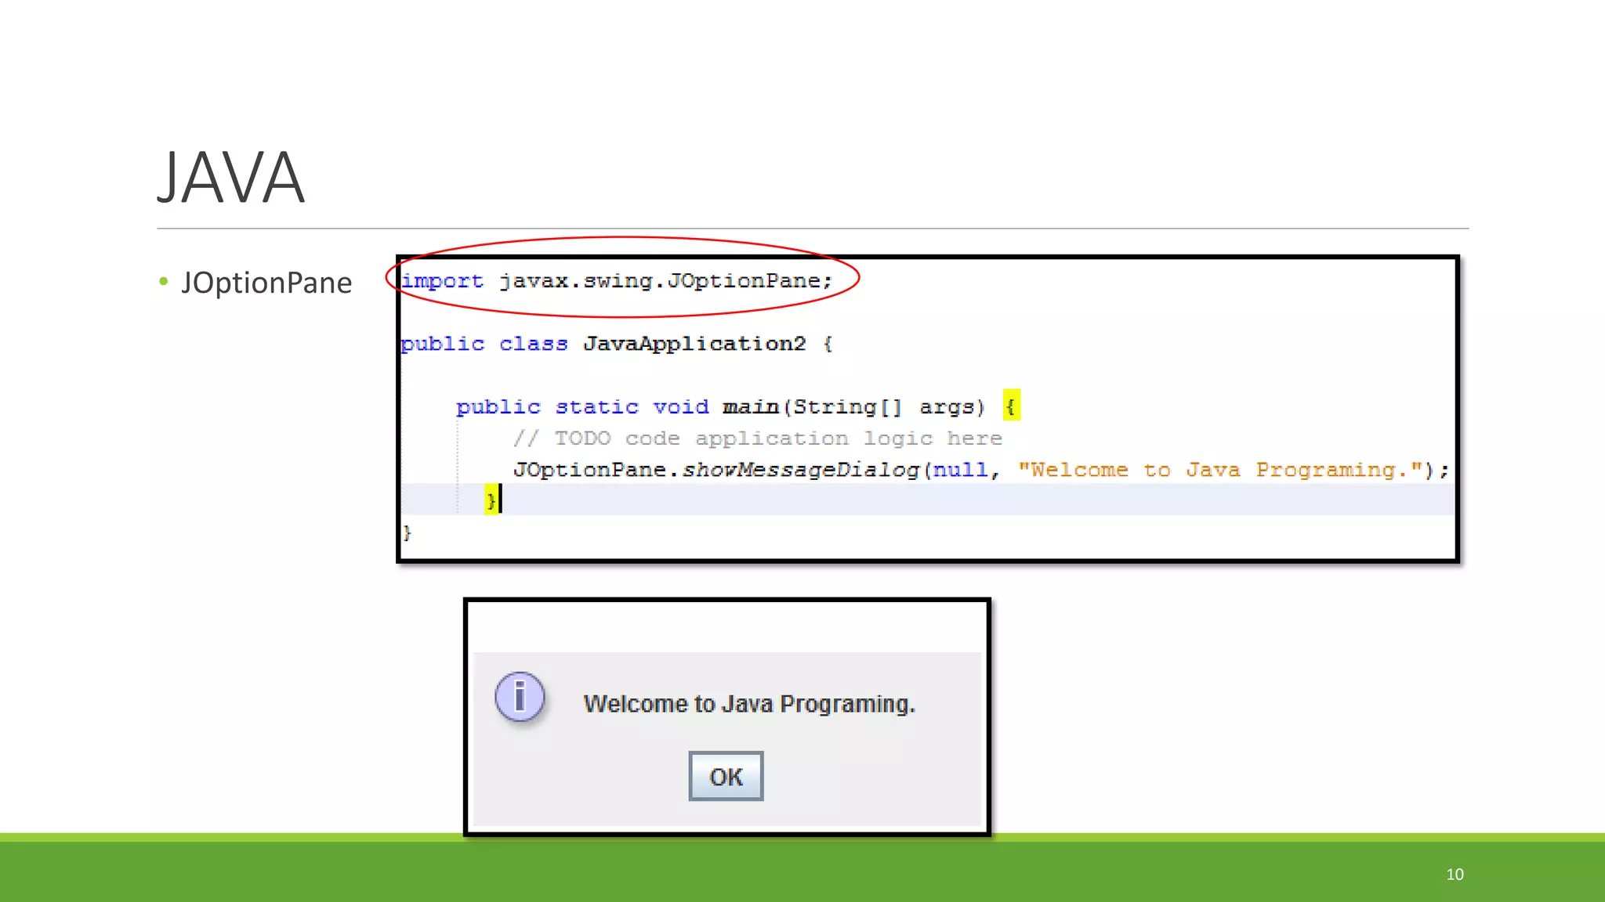This screenshot has width=1605, height=902.
Task: Click the final closing brace of the class
Action: coord(407,533)
